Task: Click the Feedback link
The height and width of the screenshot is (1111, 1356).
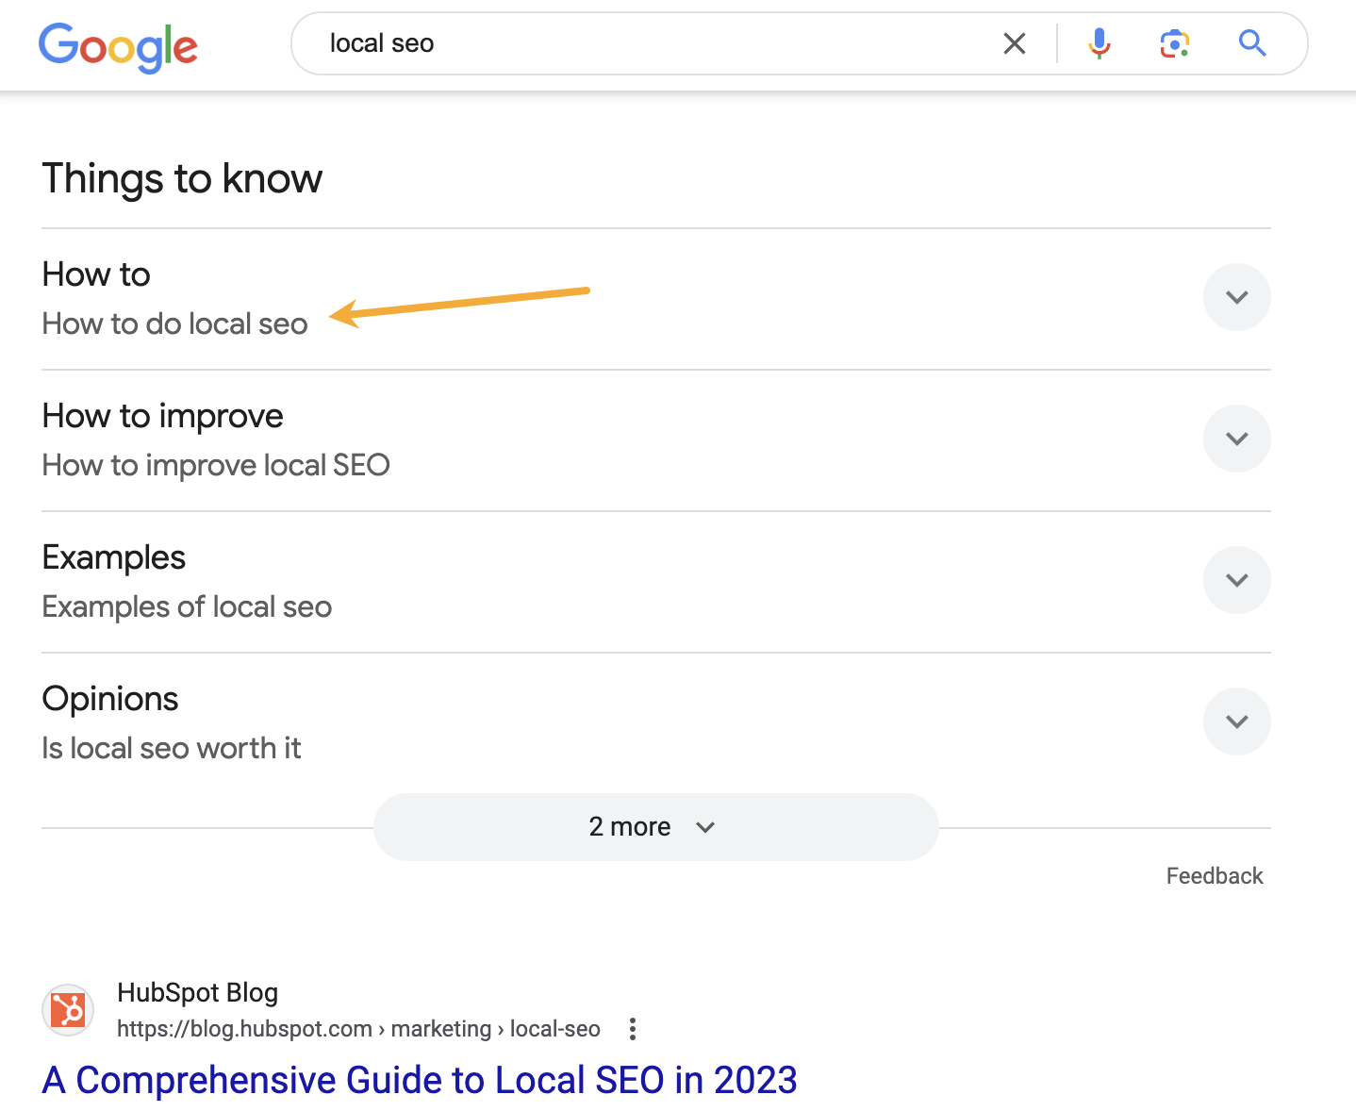Action: (1214, 875)
